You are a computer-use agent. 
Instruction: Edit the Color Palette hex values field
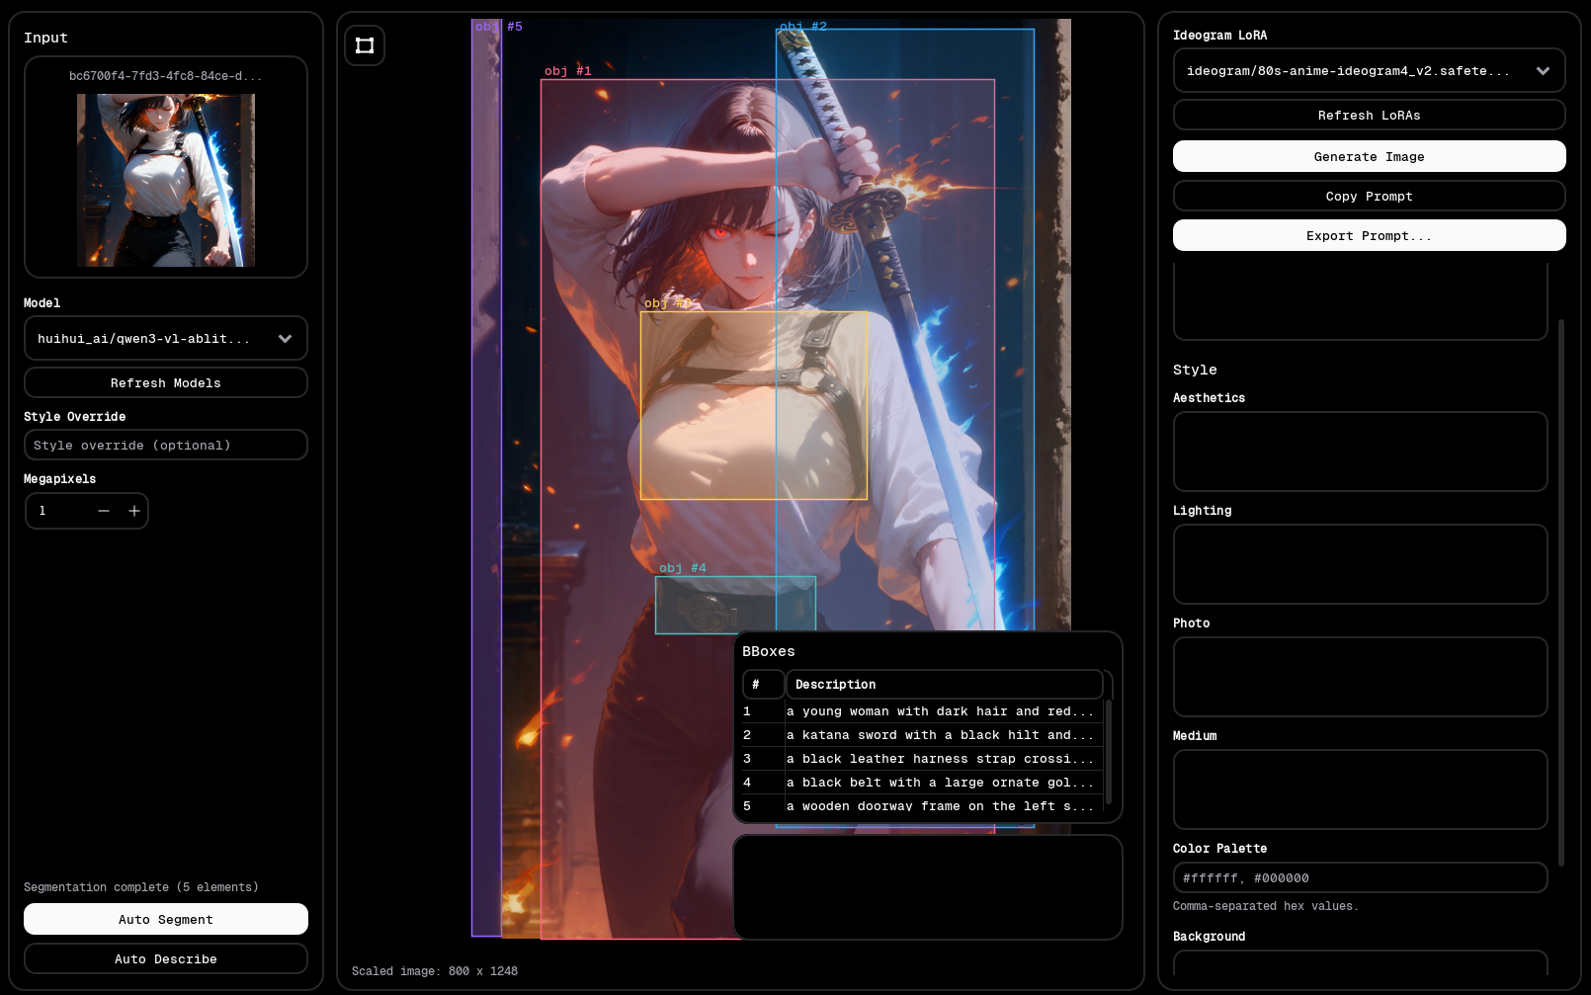point(1360,878)
